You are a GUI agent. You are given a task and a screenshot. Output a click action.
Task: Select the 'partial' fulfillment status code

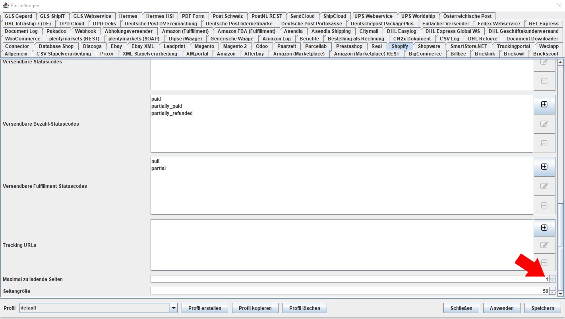(159, 168)
